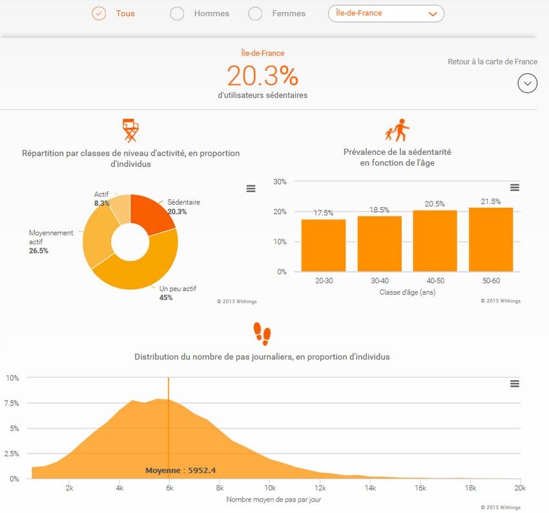This screenshot has height=513, width=549.
Task: Click the Moyenne 5952.4 vertical marker line
Action: tap(169, 426)
